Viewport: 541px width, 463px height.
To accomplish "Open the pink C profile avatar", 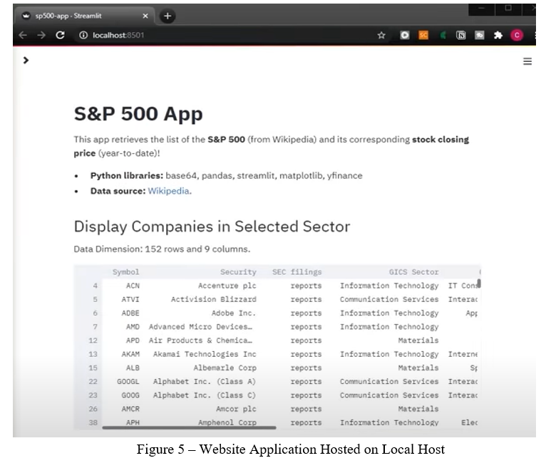I will (517, 35).
